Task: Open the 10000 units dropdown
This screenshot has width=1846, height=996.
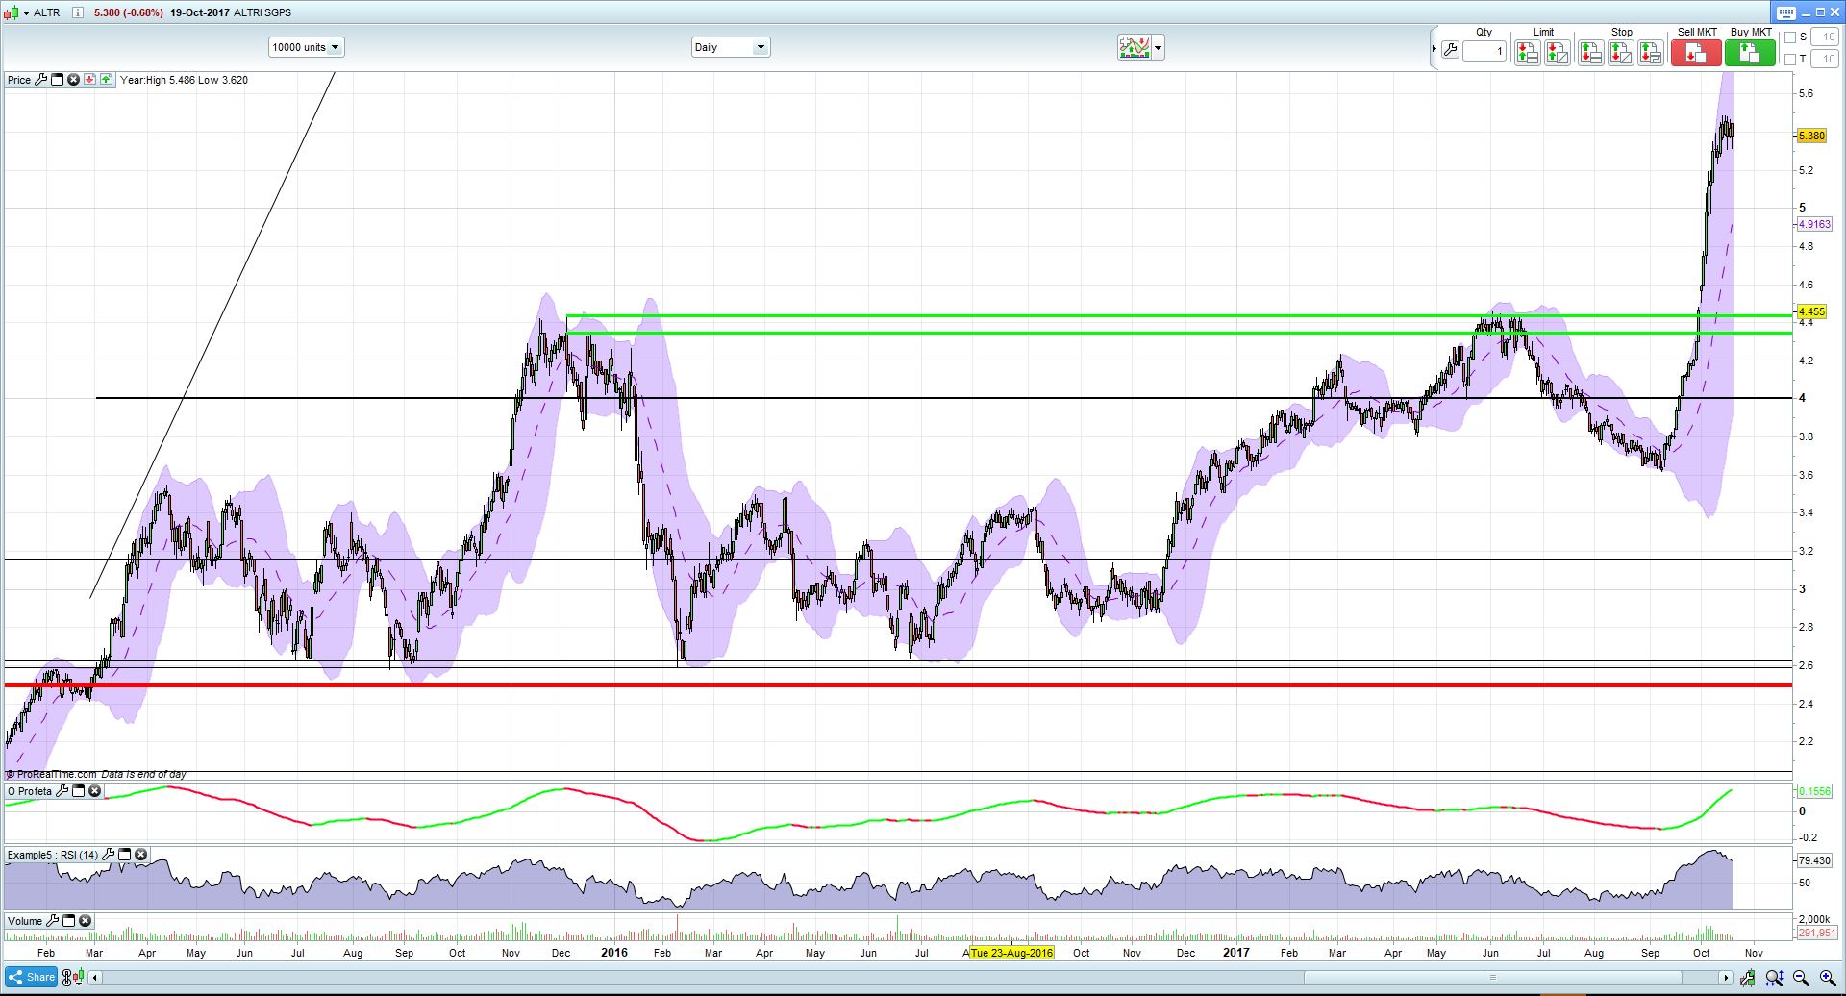Action: tap(306, 47)
